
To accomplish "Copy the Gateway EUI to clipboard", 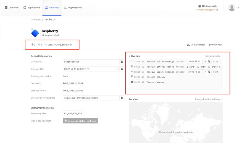I will pyautogui.click(x=122, y=69).
